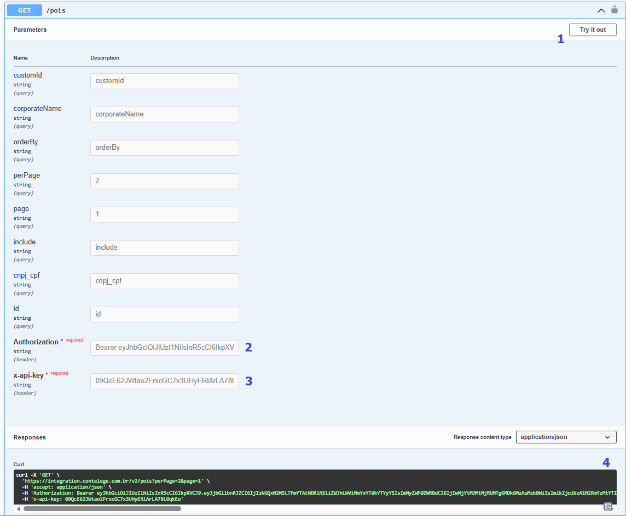This screenshot has width=626, height=516.
Task: Click the left arrow of curl scrollbar
Action: pos(19,508)
